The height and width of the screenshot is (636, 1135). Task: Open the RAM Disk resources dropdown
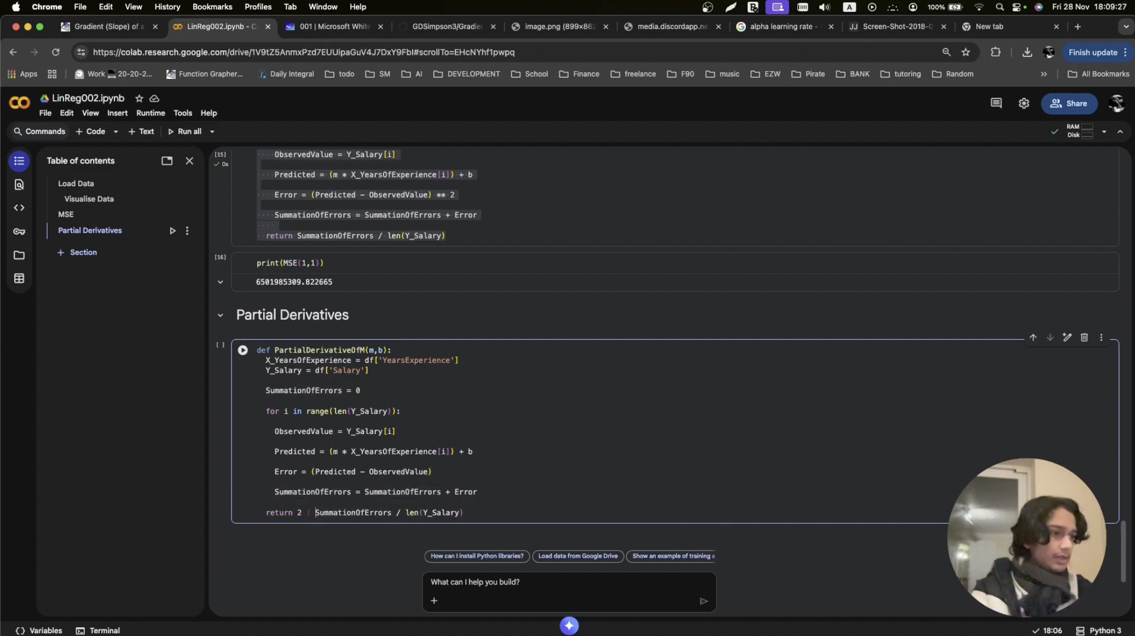click(x=1104, y=132)
